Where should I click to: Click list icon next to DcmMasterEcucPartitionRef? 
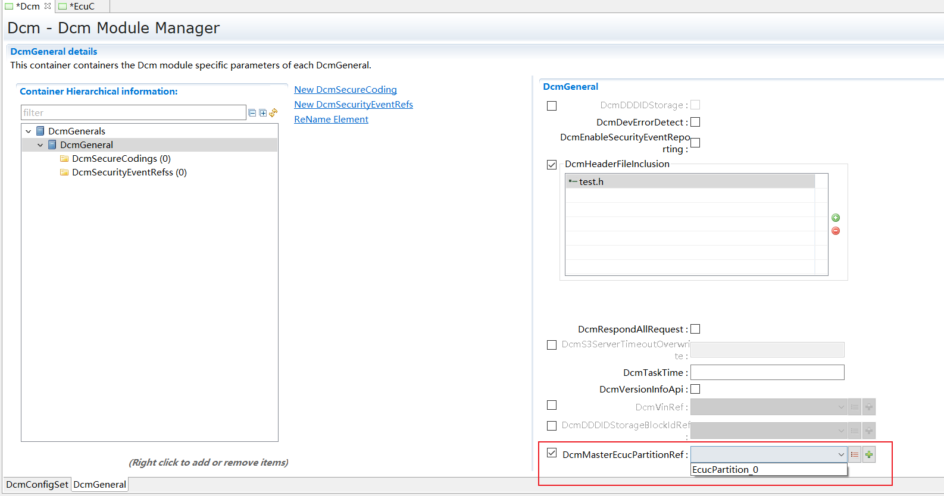pyautogui.click(x=855, y=455)
